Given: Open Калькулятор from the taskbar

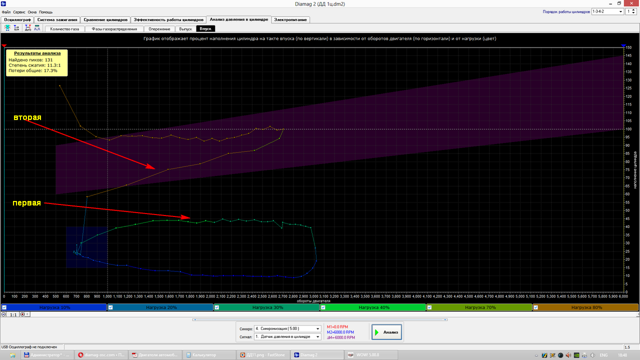Looking at the screenshot, I should (x=209, y=355).
